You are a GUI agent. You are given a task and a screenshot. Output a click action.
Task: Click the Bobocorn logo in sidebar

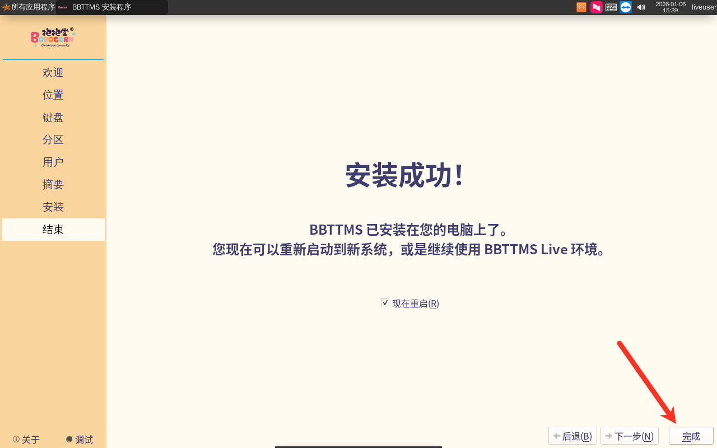coord(53,37)
